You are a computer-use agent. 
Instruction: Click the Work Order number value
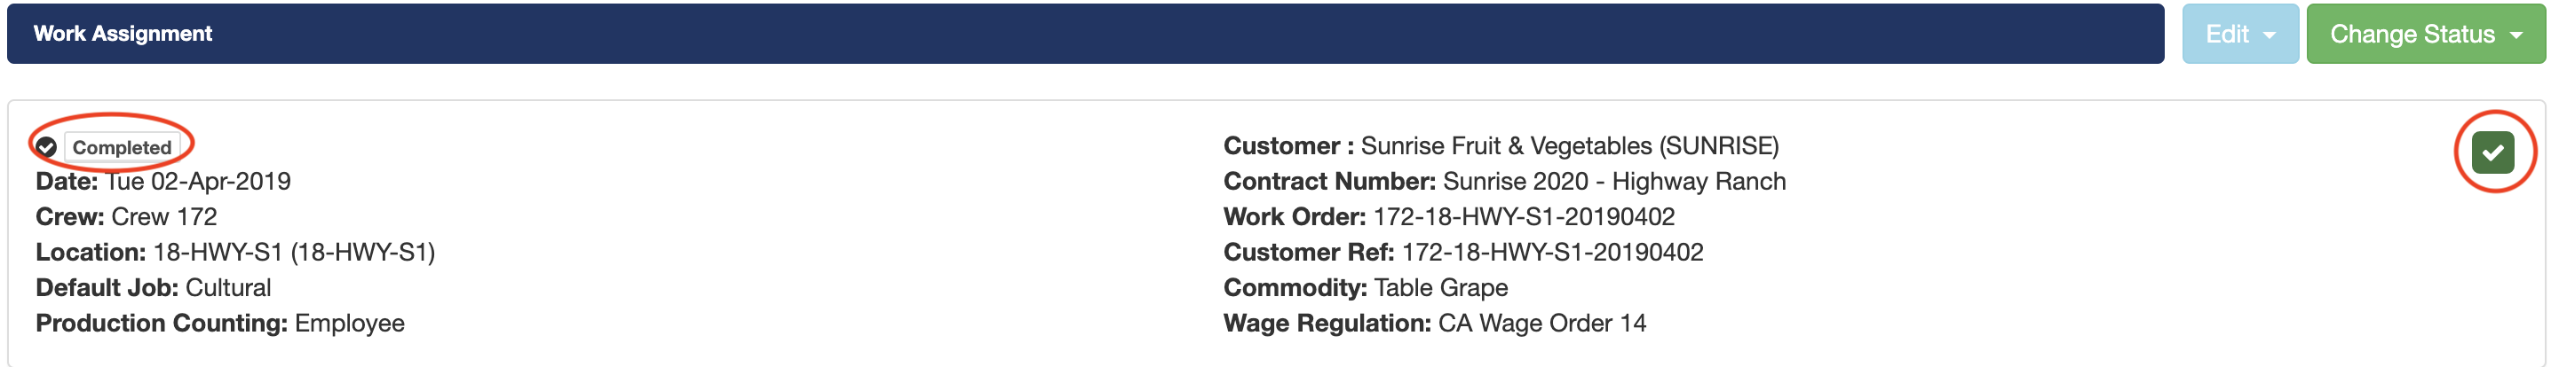1523,217
